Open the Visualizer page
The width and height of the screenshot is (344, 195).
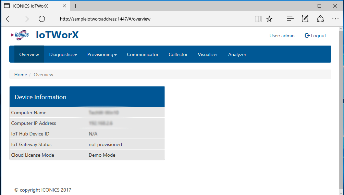tap(208, 54)
